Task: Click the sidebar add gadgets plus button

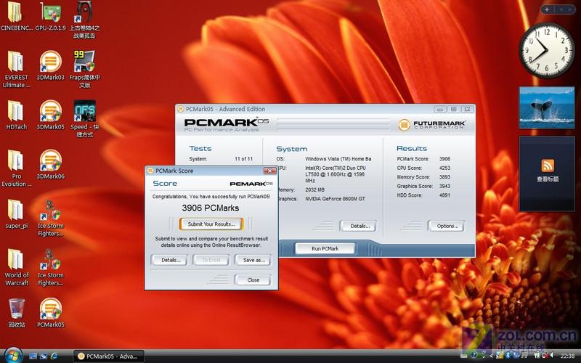Action: point(547,9)
